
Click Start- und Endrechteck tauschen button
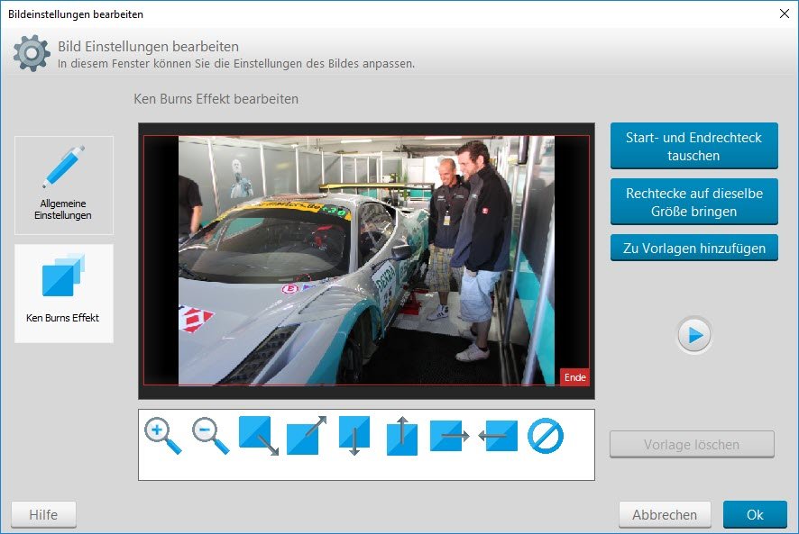click(694, 146)
